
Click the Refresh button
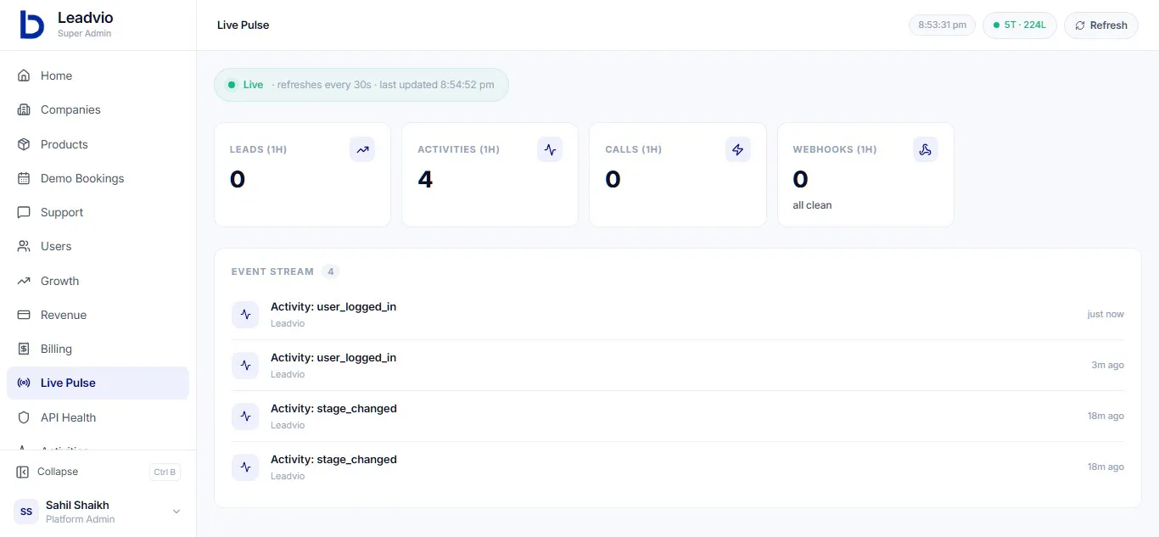[x=1101, y=25]
